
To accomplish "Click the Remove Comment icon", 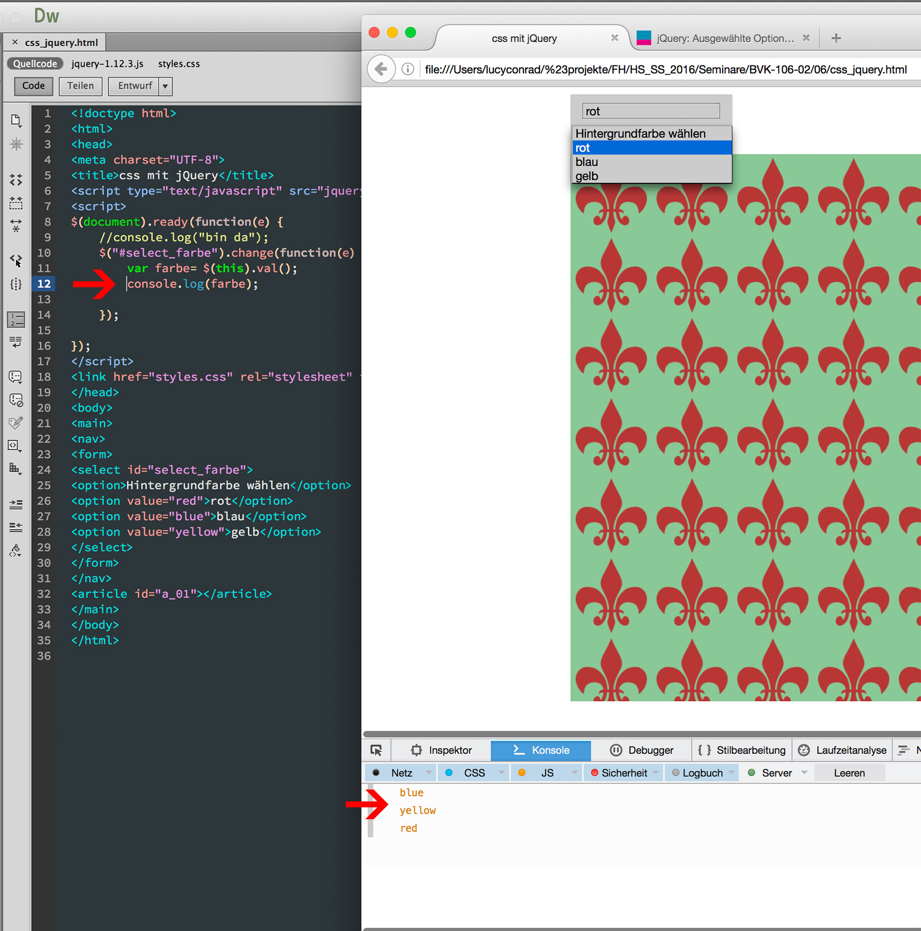I will point(16,400).
